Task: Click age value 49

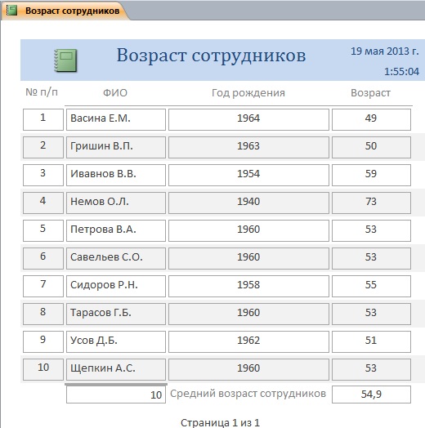Action: coord(371,119)
